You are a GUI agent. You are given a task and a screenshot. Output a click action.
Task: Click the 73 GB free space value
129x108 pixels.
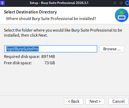point(49,63)
